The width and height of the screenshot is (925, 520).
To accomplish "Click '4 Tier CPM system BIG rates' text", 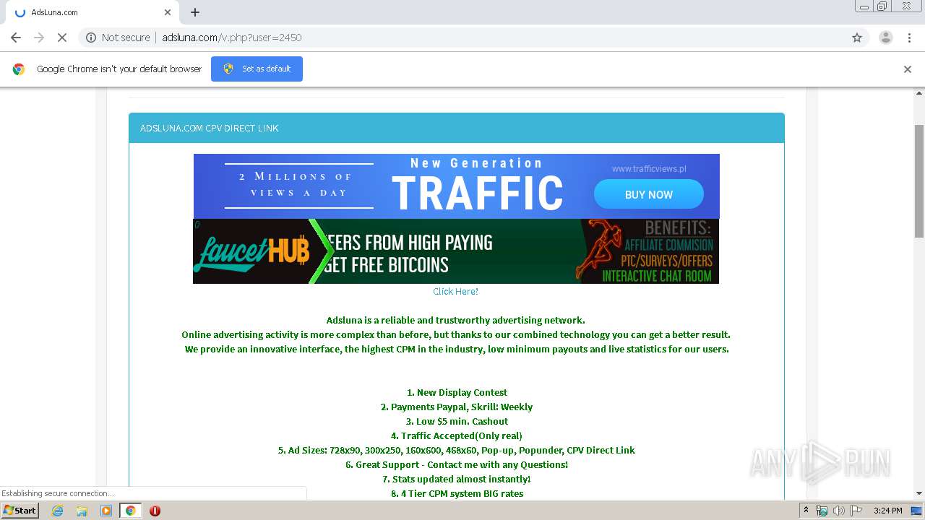I will pyautogui.click(x=461, y=493).
